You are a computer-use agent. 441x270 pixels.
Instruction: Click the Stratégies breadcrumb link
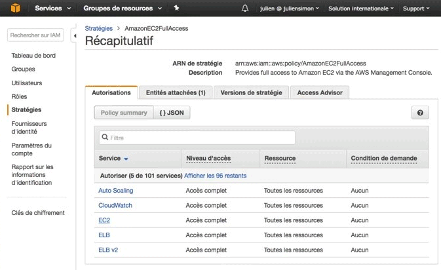point(99,28)
